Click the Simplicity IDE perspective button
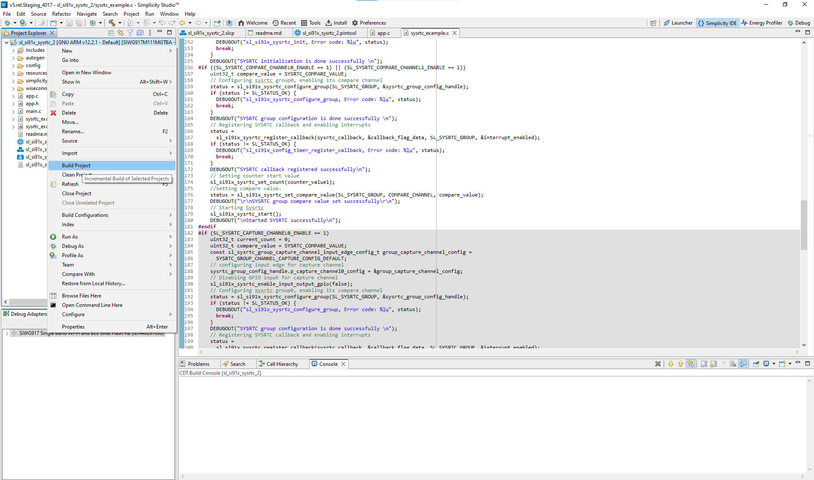The image size is (814, 480). (717, 23)
